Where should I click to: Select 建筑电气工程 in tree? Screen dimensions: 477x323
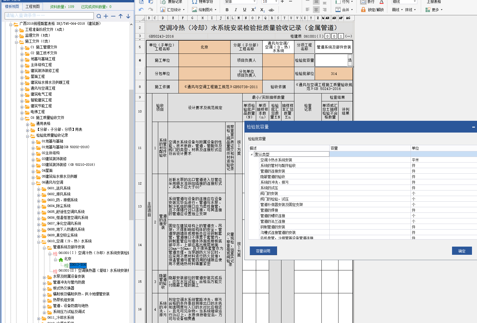(41, 94)
